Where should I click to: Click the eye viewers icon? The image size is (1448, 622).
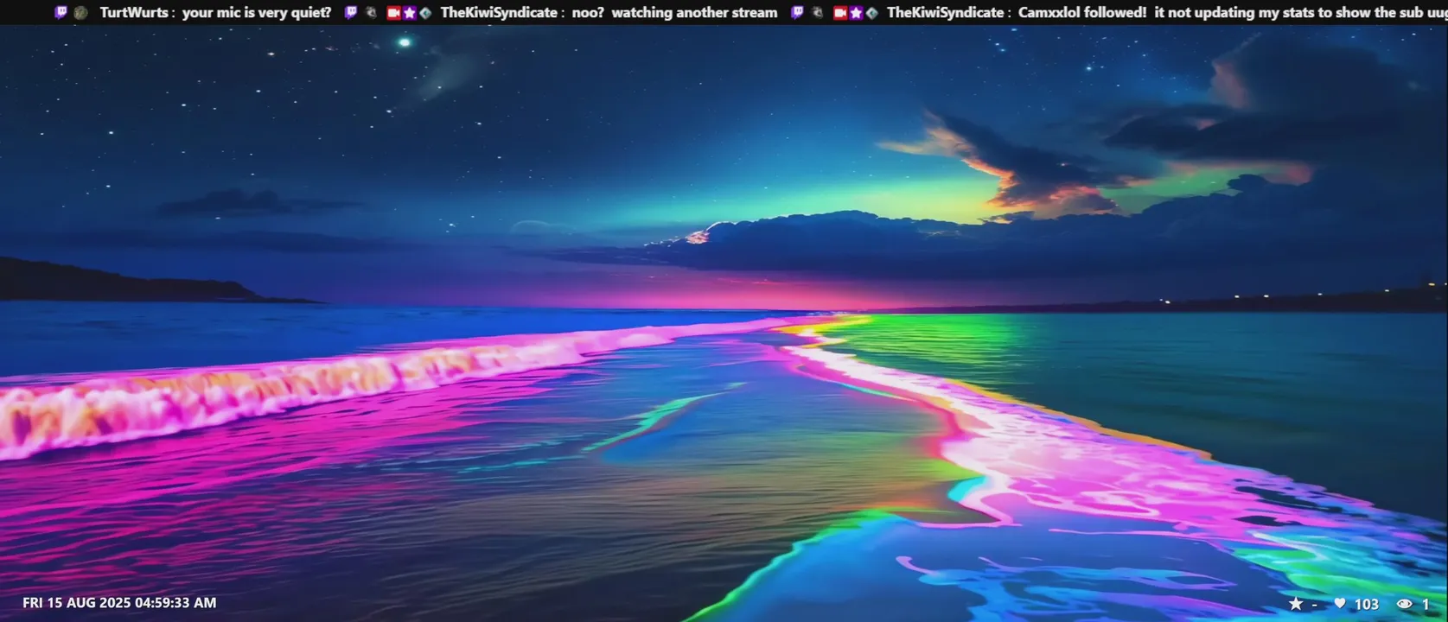pyautogui.click(x=1405, y=604)
